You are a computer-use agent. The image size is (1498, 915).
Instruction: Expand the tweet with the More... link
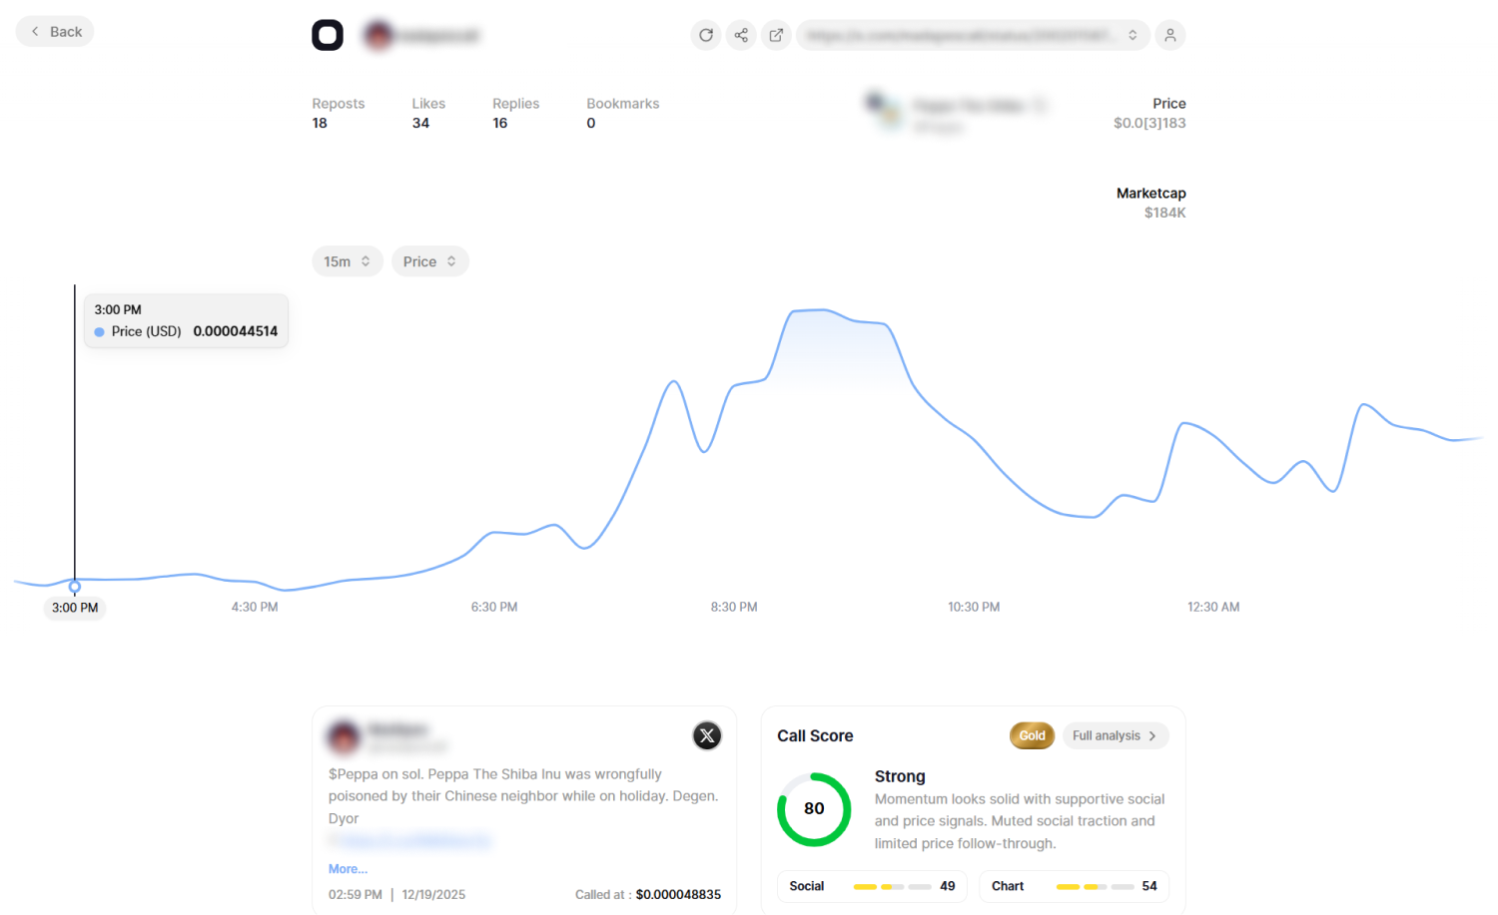[x=348, y=869]
